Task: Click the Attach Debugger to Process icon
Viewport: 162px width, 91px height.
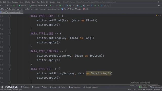Action: tap(70, 6)
